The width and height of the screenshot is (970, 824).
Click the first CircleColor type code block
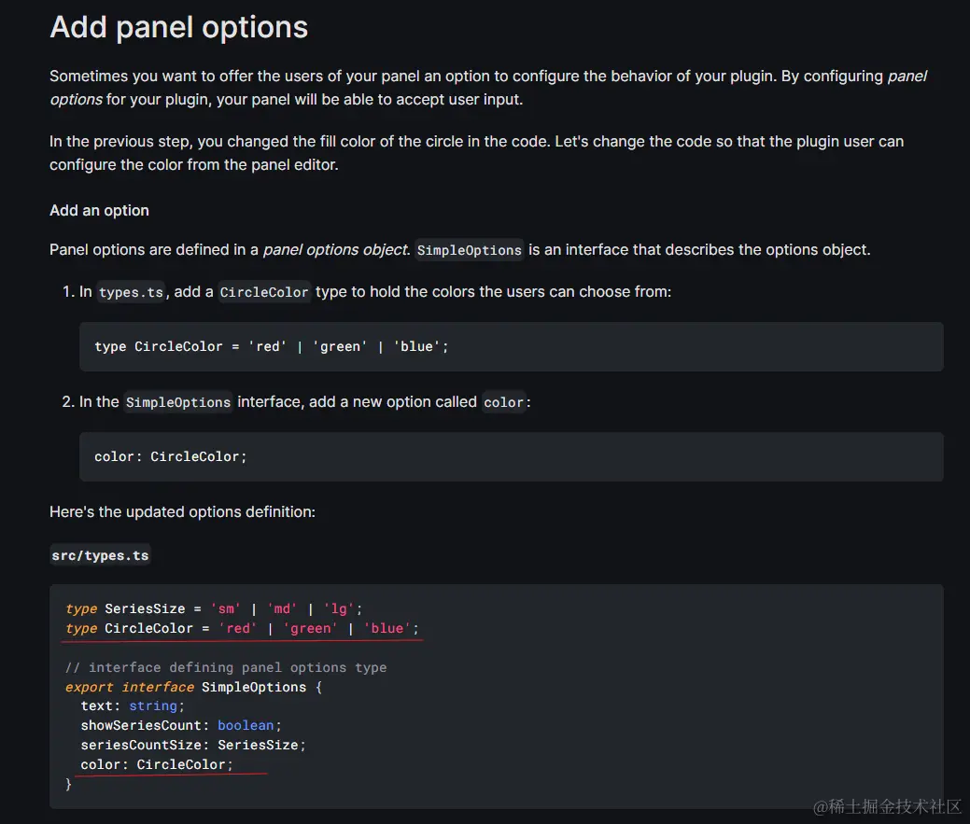271,346
